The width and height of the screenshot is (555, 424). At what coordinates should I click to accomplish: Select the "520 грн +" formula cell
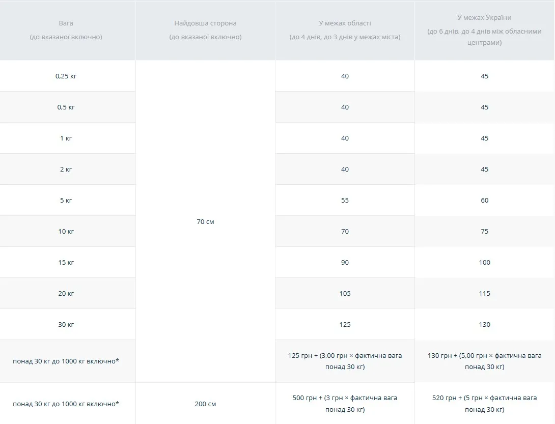point(484,404)
